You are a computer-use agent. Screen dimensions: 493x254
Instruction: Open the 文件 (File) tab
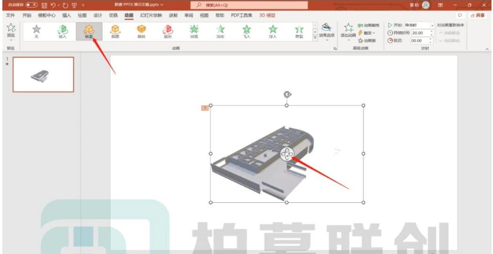coord(11,15)
